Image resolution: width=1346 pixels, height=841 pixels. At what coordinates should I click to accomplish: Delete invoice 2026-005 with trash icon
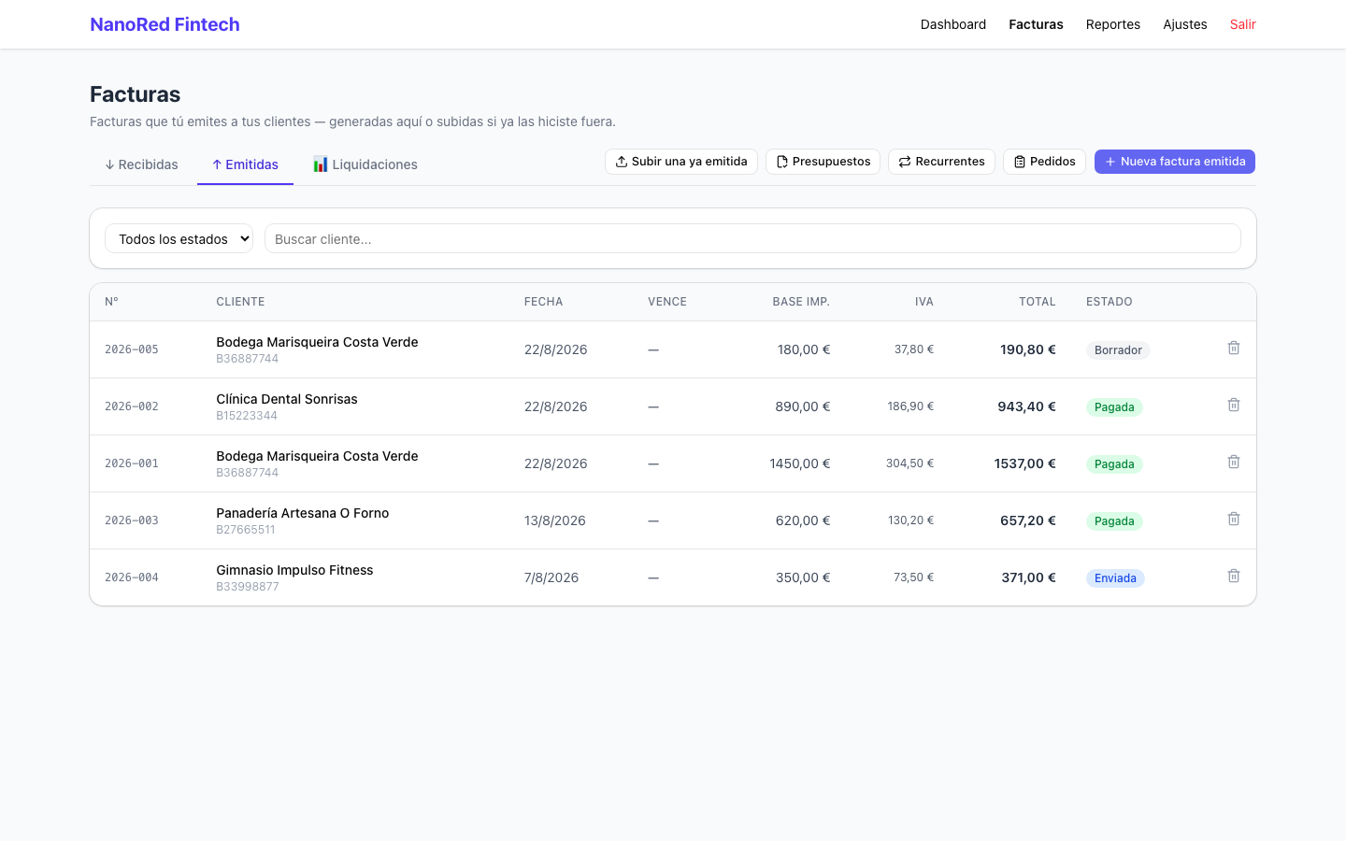(1234, 348)
